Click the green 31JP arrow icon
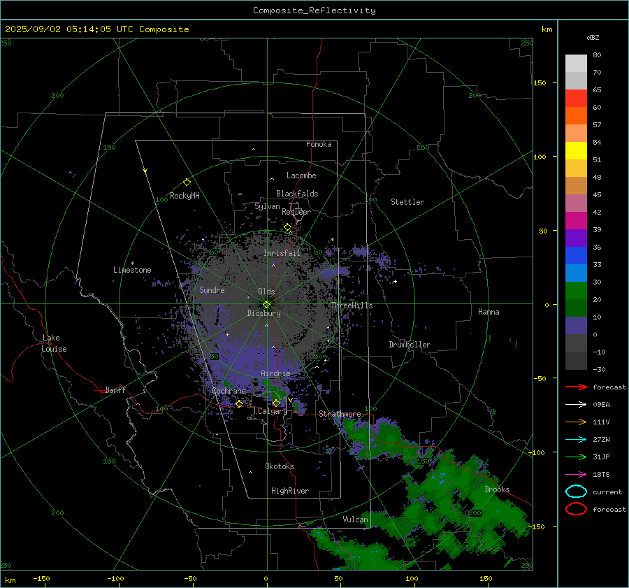 coord(576,457)
